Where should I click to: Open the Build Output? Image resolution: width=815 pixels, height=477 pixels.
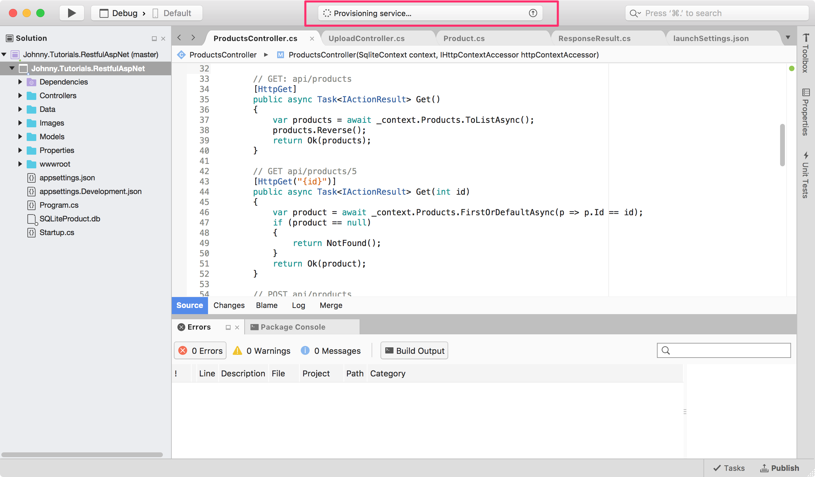coord(414,350)
